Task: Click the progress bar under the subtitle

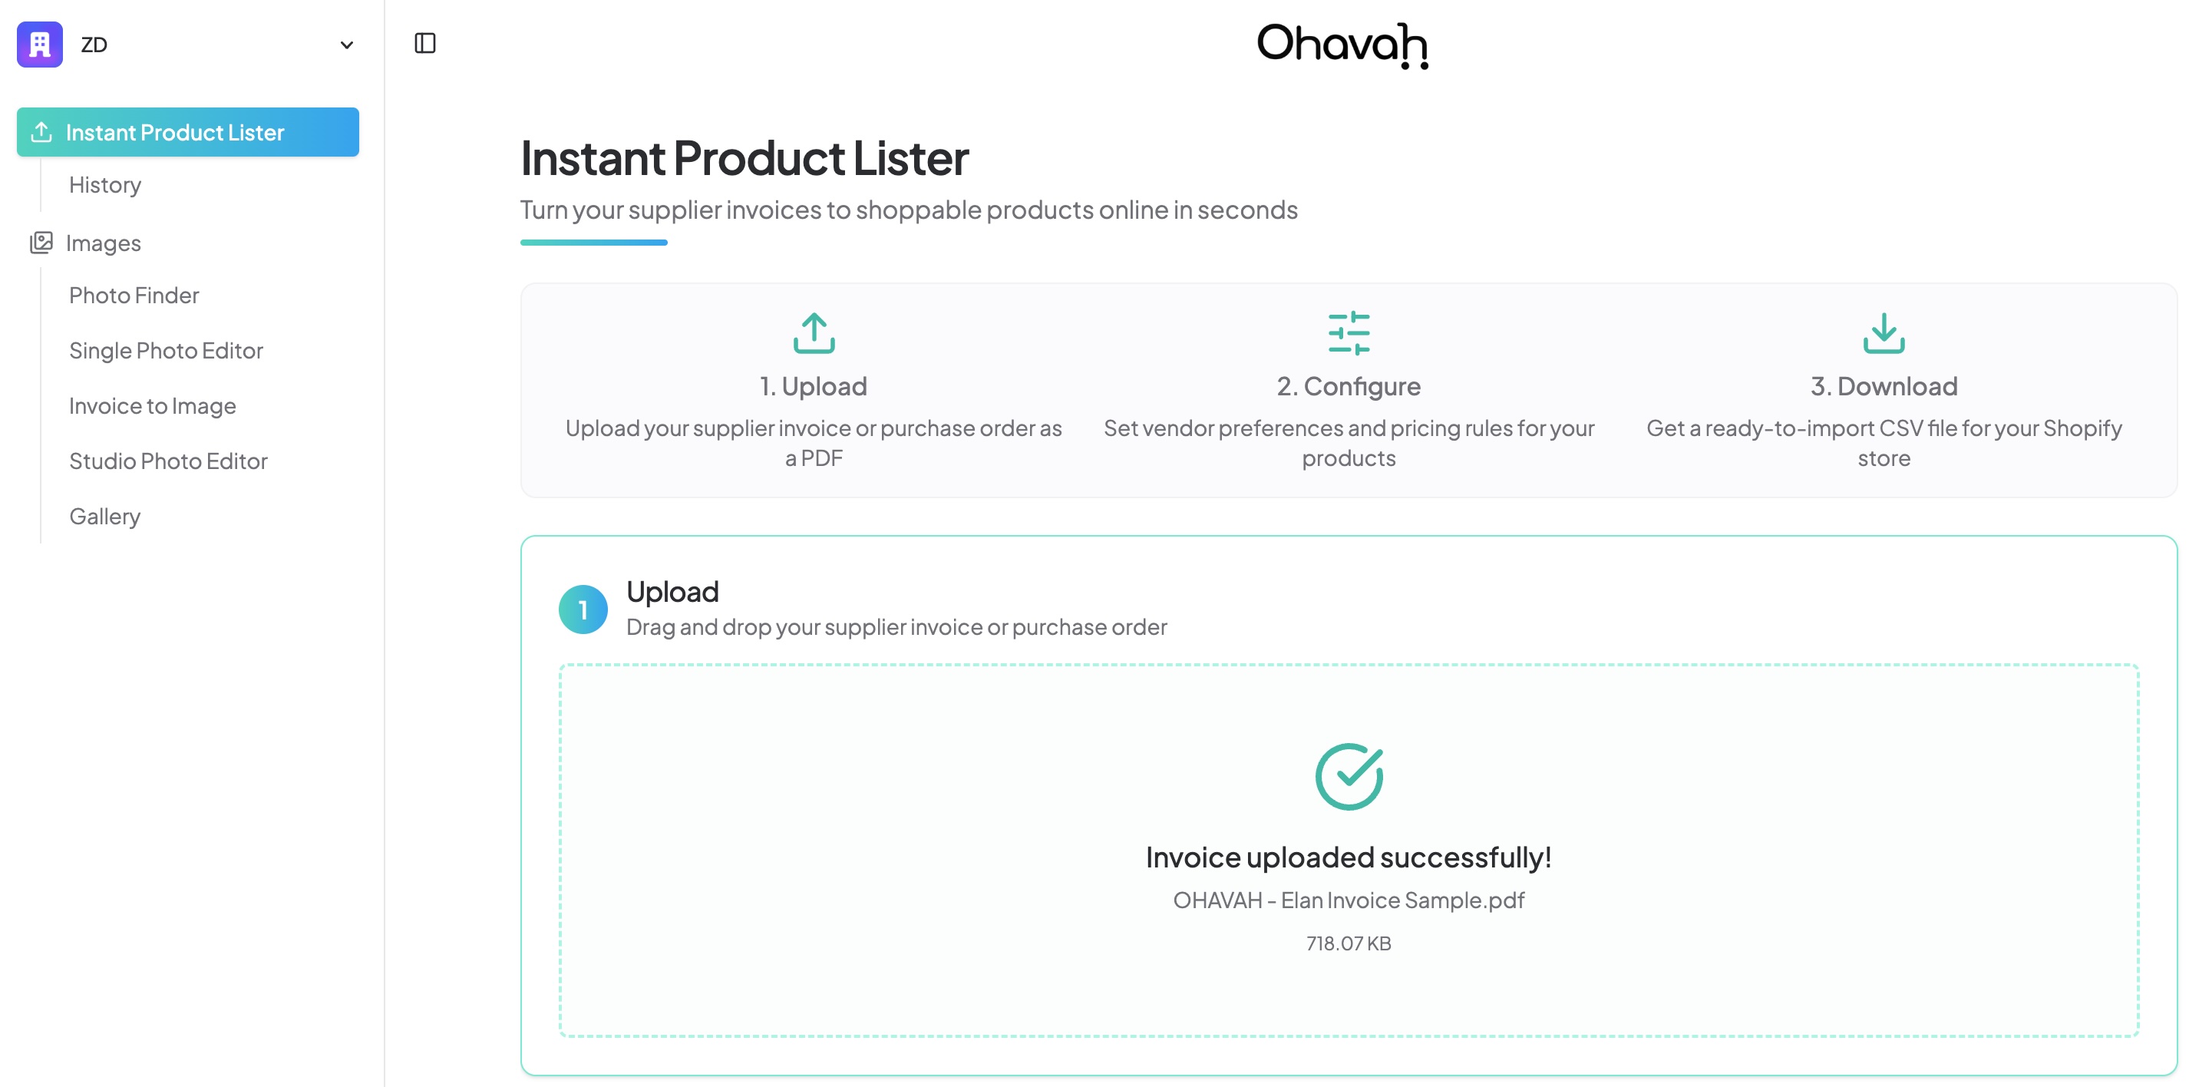Action: pos(594,244)
